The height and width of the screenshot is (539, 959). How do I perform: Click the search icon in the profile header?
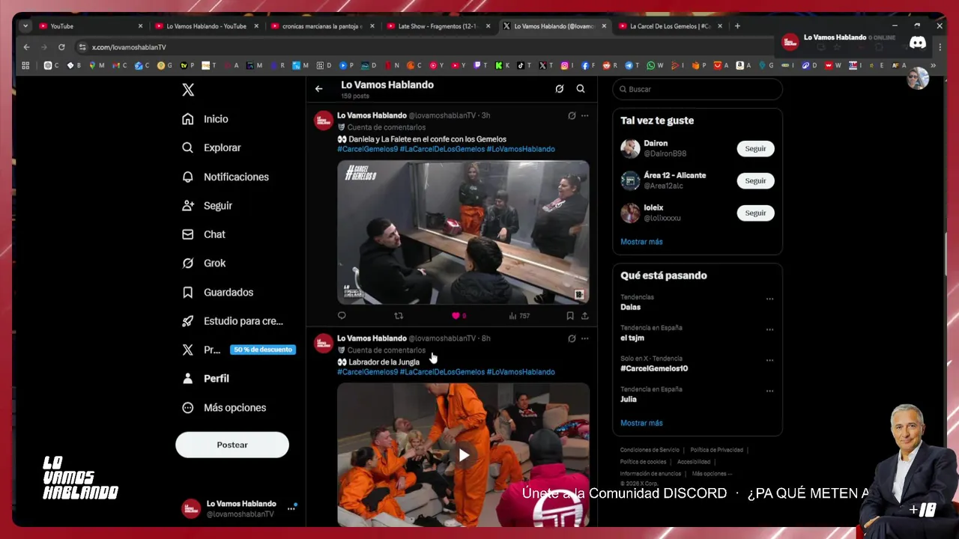pyautogui.click(x=581, y=89)
